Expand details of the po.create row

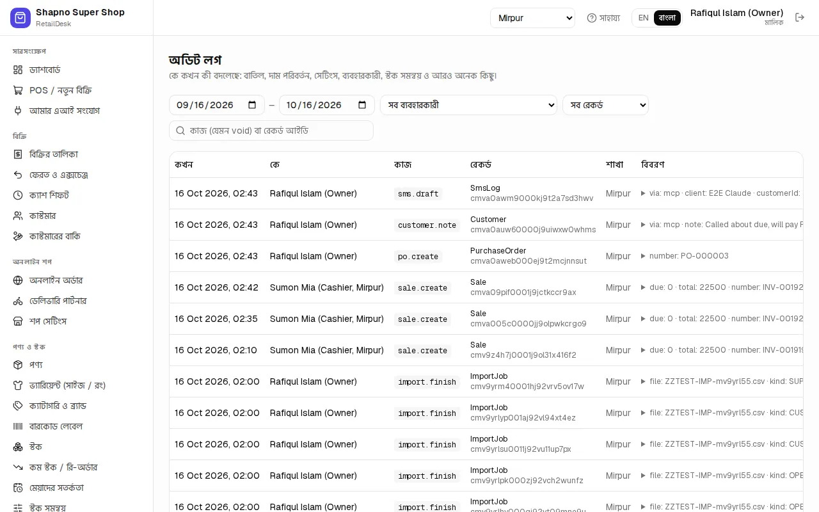point(644,256)
